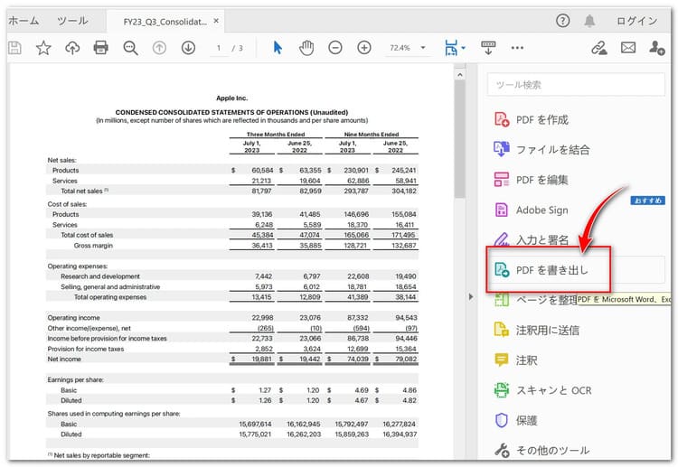Image resolution: width=678 pixels, height=467 pixels.
Task: Click the share link icon
Action: tap(599, 48)
